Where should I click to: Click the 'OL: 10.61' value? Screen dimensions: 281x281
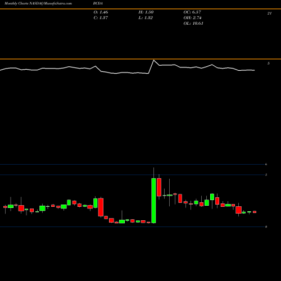(193, 24)
